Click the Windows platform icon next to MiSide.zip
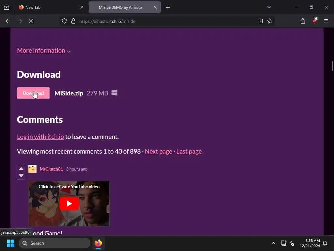The image size is (334, 251). tap(114, 93)
